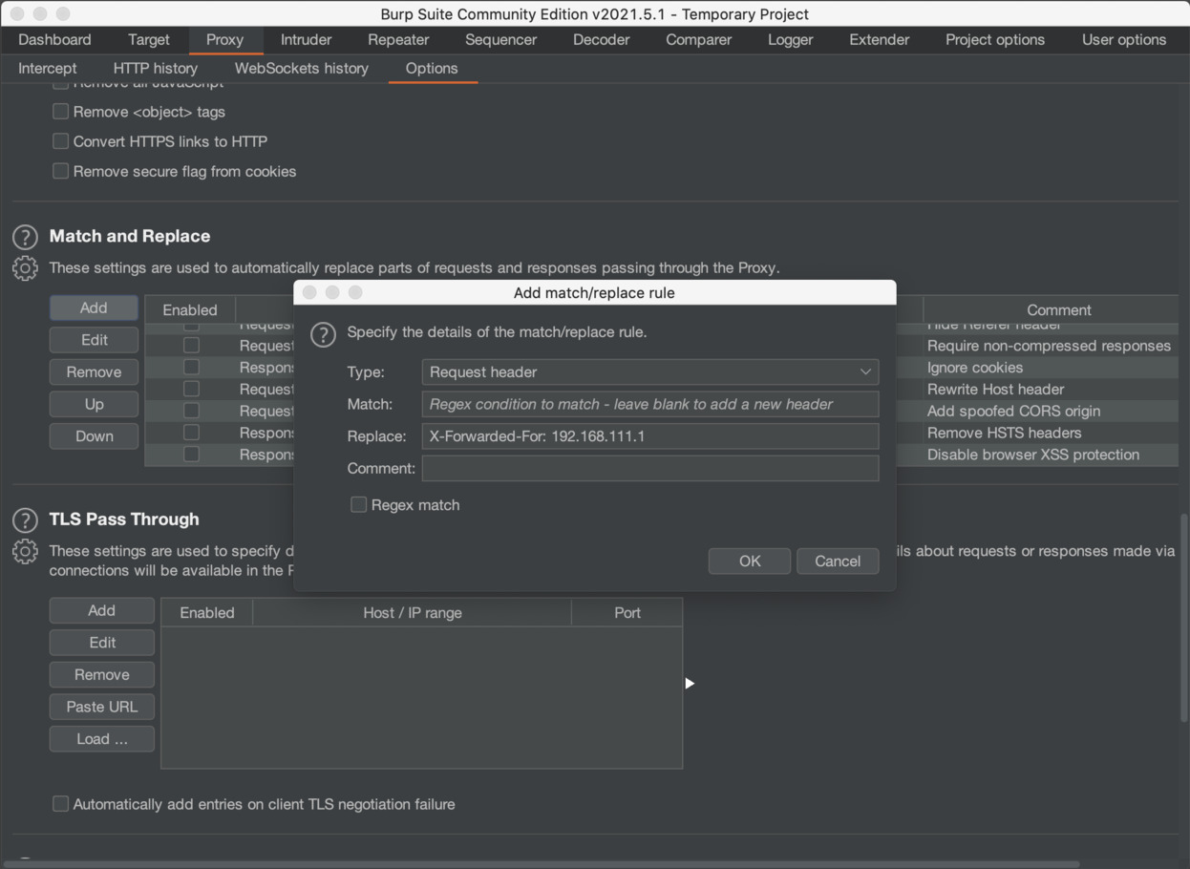Click Add in Match and Replace section

point(94,307)
